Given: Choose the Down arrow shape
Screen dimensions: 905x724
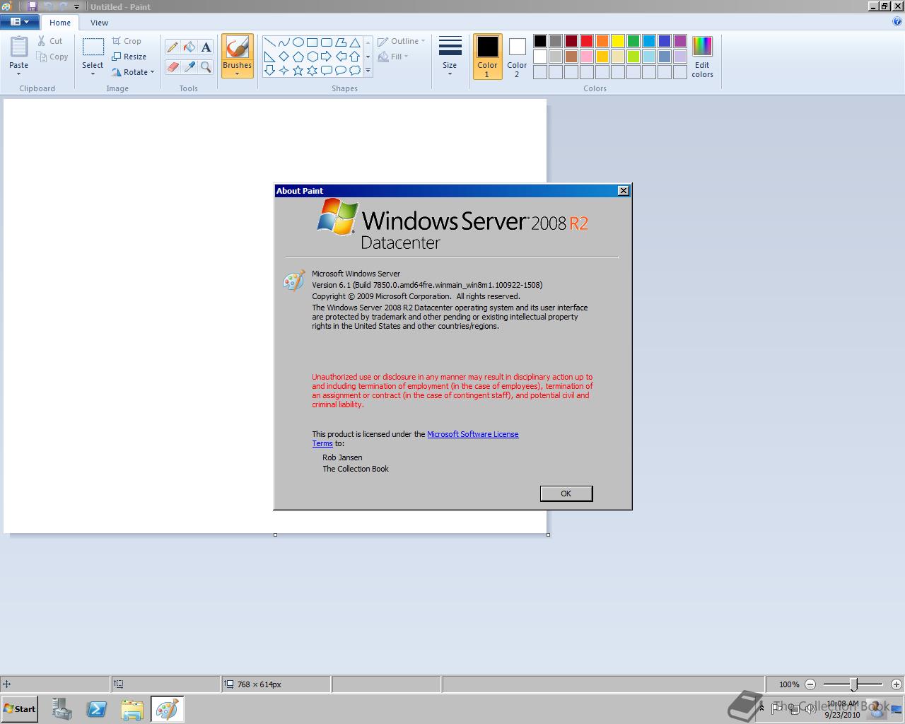Looking at the screenshot, I should (x=269, y=71).
